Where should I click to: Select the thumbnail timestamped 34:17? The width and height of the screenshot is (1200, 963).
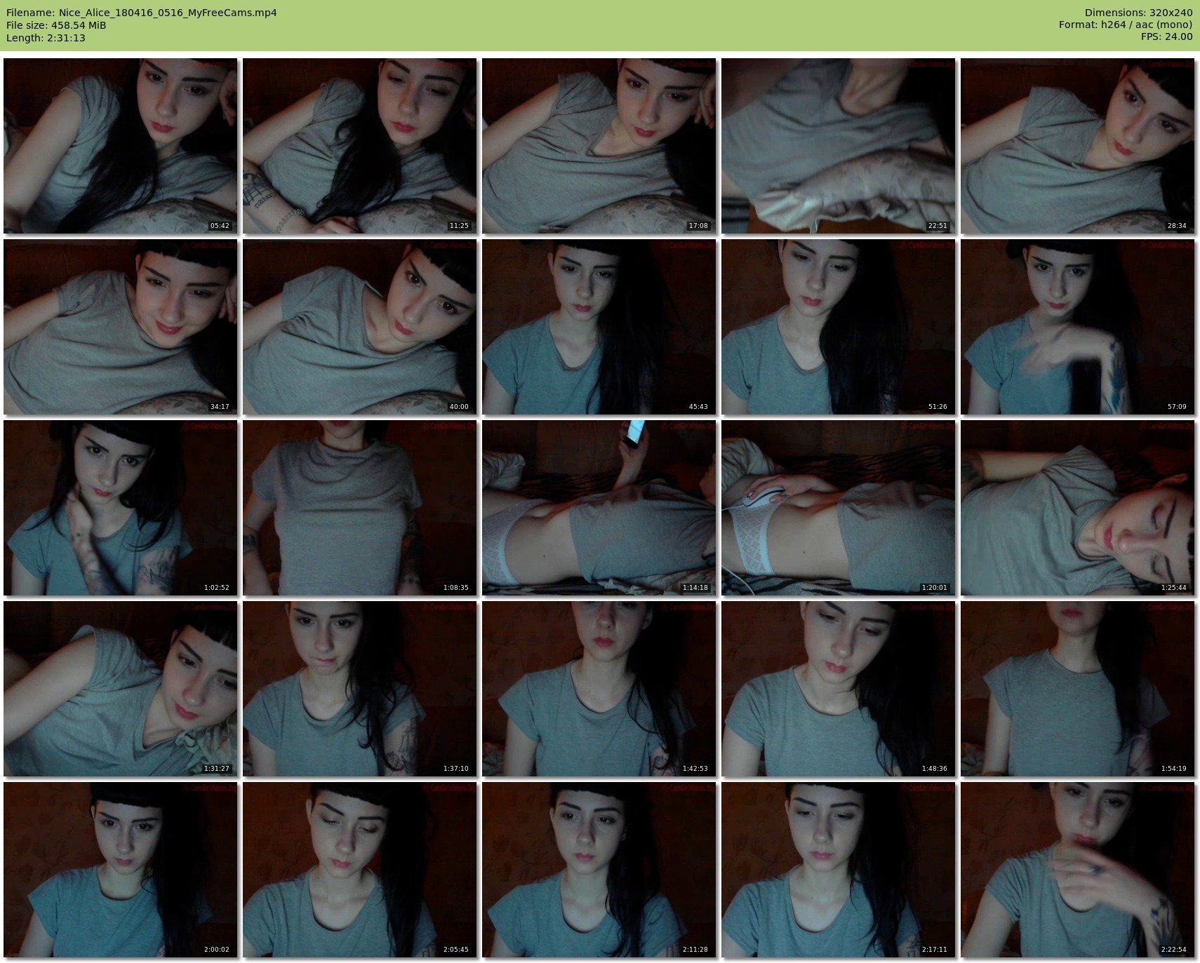121,327
